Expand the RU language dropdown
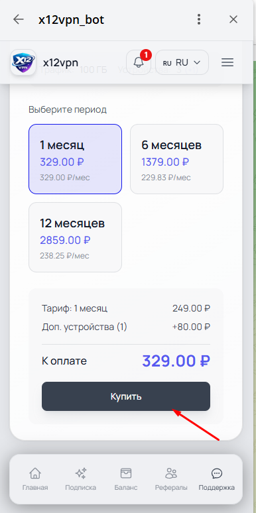The width and height of the screenshot is (256, 513). (x=182, y=62)
